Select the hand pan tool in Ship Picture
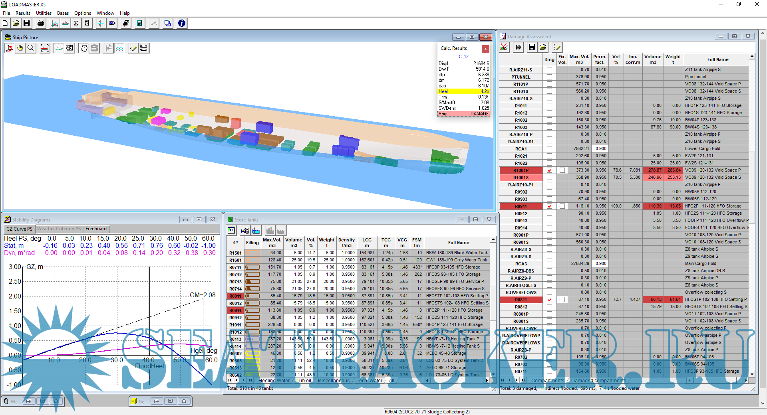Image resolution: width=767 pixels, height=415 pixels. click(x=20, y=48)
